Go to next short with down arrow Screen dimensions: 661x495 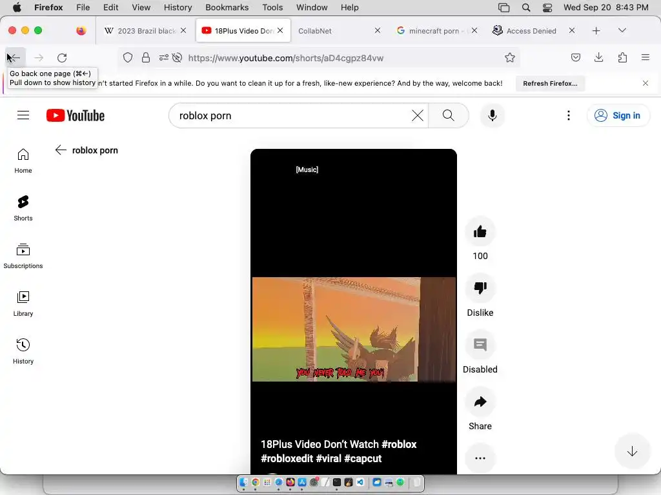tap(632, 452)
